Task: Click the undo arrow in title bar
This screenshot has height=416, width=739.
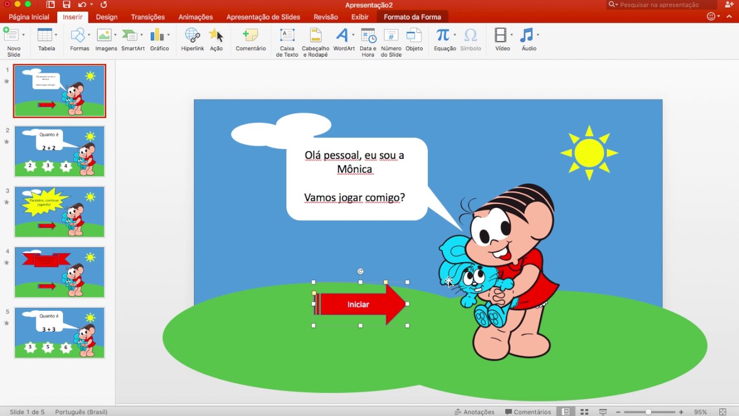Action: coord(82,5)
